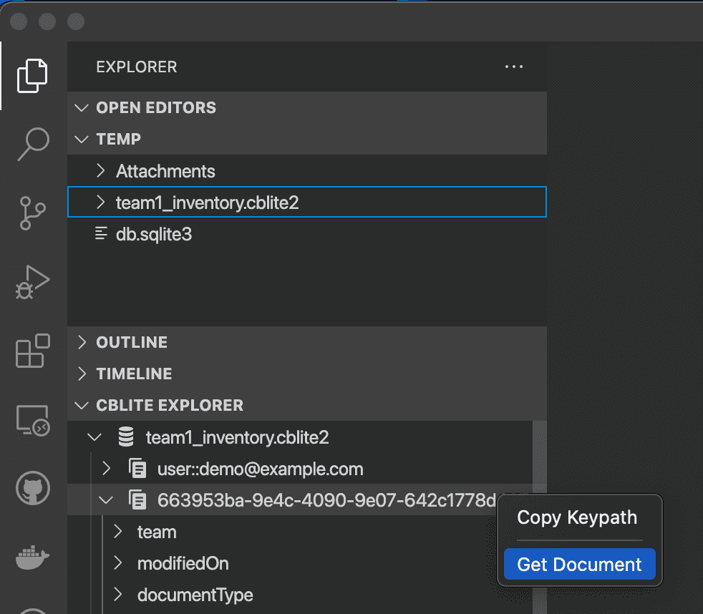The image size is (703, 614).
Task: Select the documentType label text
Action: [195, 595]
